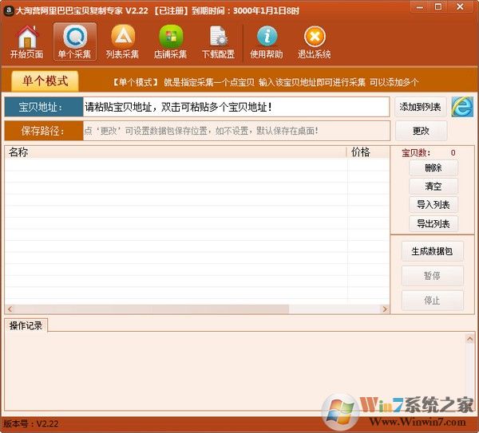Click the 停止 stop button
The height and width of the screenshot is (433, 479).
[x=432, y=301]
